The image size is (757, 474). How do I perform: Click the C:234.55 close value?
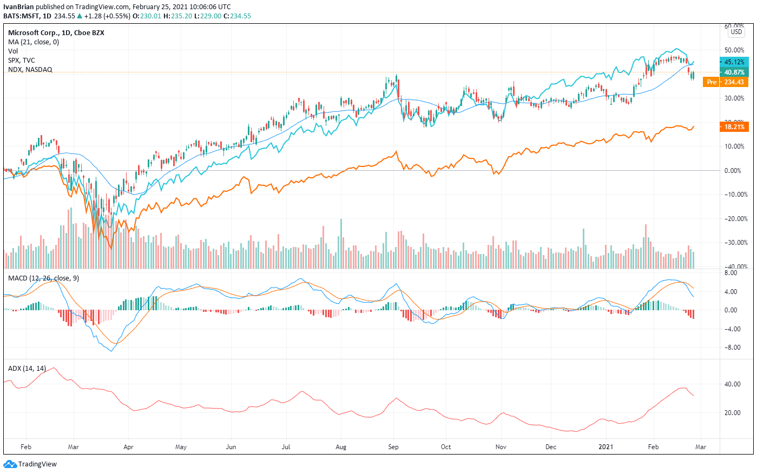point(237,16)
